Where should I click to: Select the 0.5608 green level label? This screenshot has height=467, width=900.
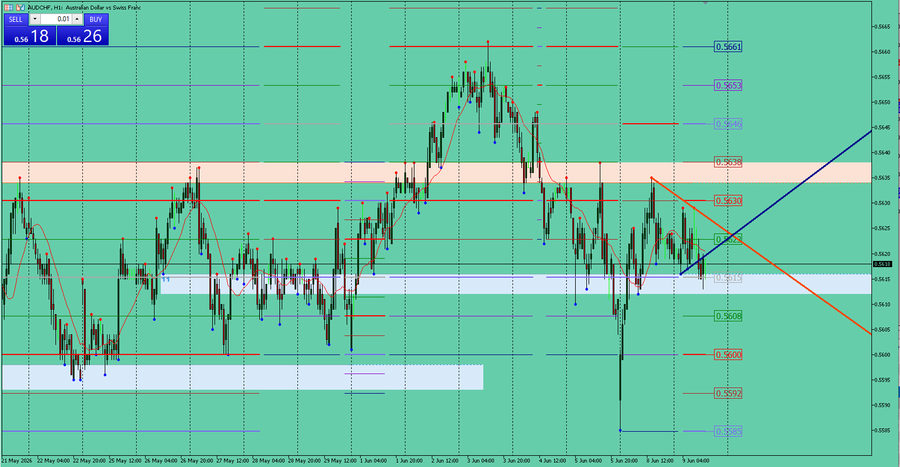click(729, 316)
